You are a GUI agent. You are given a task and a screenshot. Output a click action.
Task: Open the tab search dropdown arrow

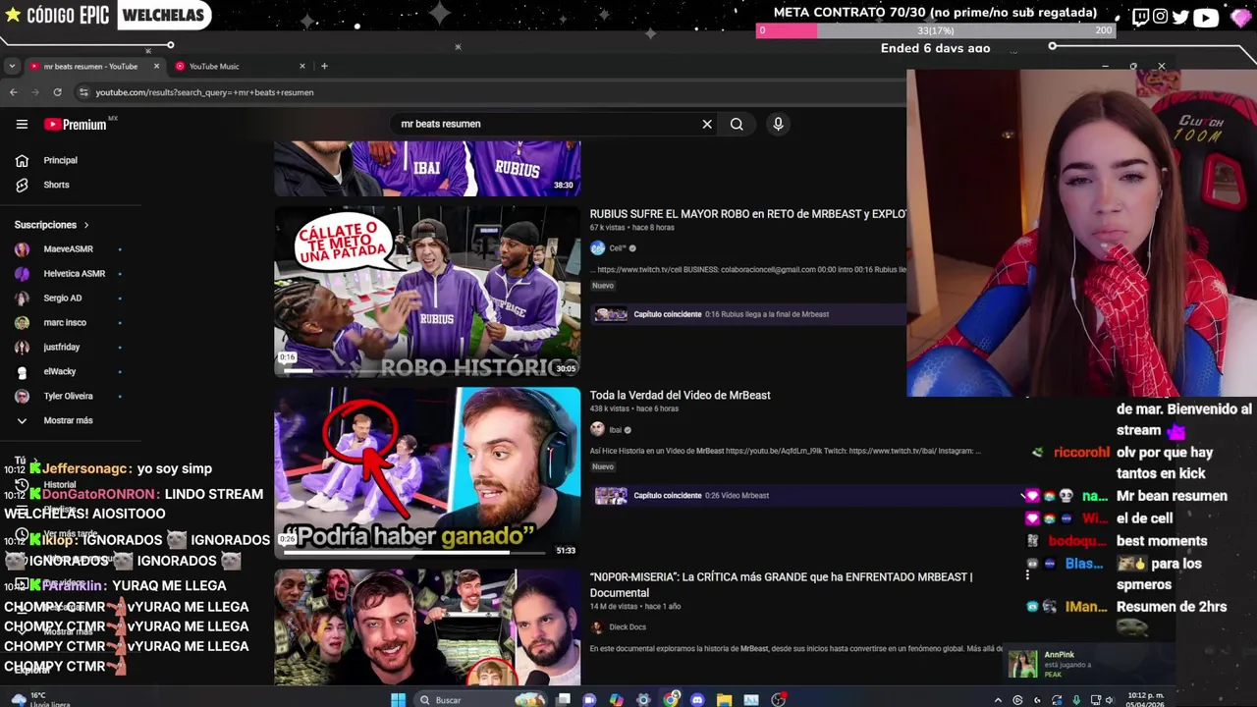pyautogui.click(x=11, y=66)
